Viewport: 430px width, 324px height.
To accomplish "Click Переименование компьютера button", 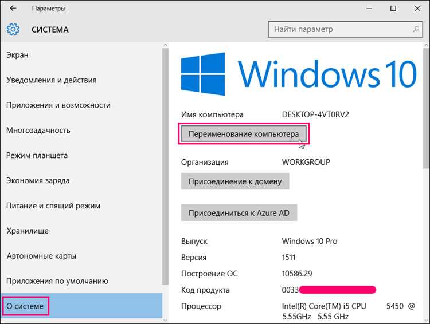I will [244, 133].
